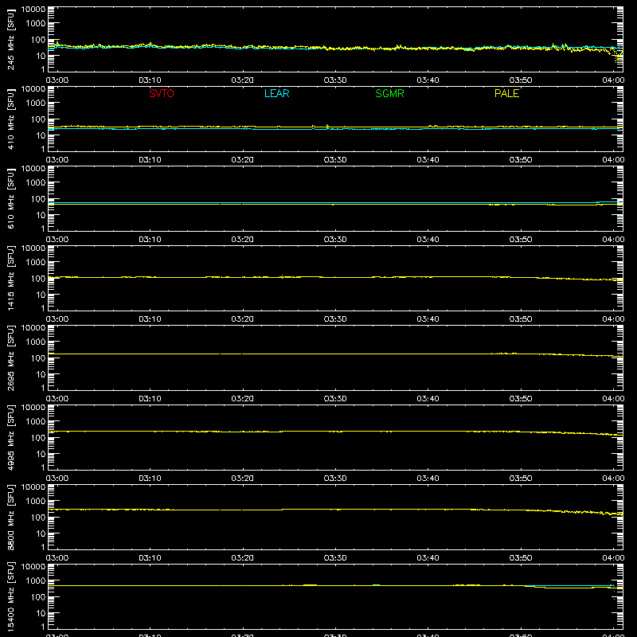Click the 1000 tick of 4995 MHz plot
This screenshot has width=637, height=637.
pos(36,422)
